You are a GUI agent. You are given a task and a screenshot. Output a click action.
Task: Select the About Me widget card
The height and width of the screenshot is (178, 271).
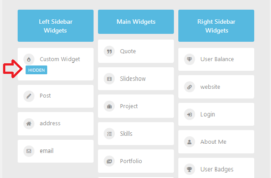coord(216,142)
